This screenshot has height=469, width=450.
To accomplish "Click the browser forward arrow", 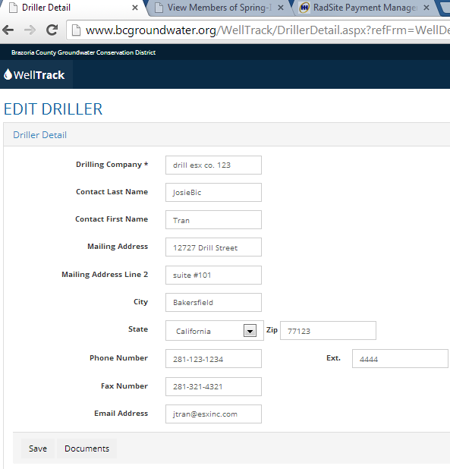I will 30,30.
